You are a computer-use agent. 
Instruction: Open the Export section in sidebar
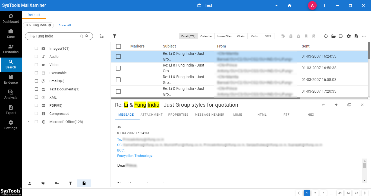point(11,110)
